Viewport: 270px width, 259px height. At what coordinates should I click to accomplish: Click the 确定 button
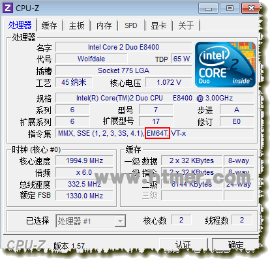click(235, 245)
